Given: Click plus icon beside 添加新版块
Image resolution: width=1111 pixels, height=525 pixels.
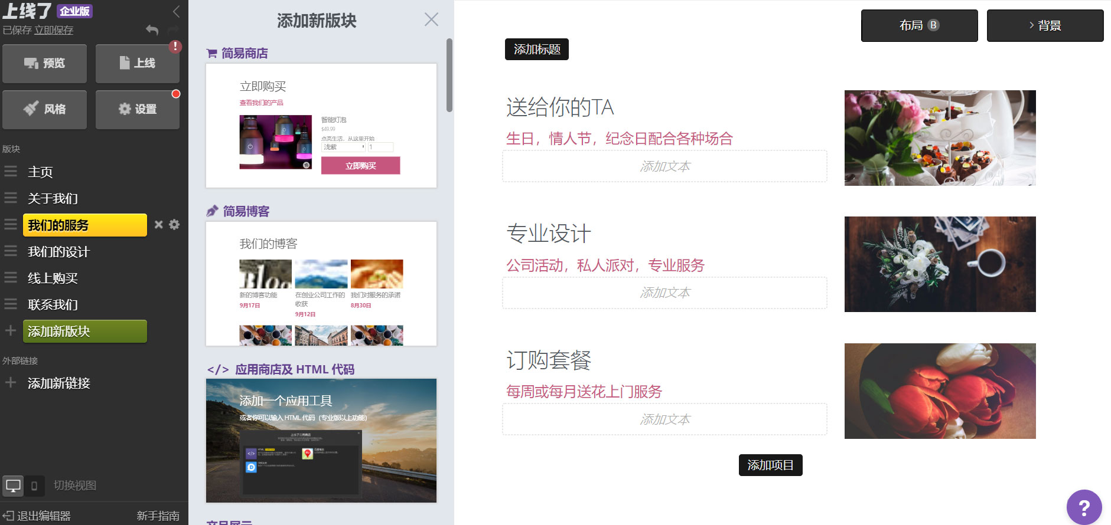Looking at the screenshot, I should [11, 331].
